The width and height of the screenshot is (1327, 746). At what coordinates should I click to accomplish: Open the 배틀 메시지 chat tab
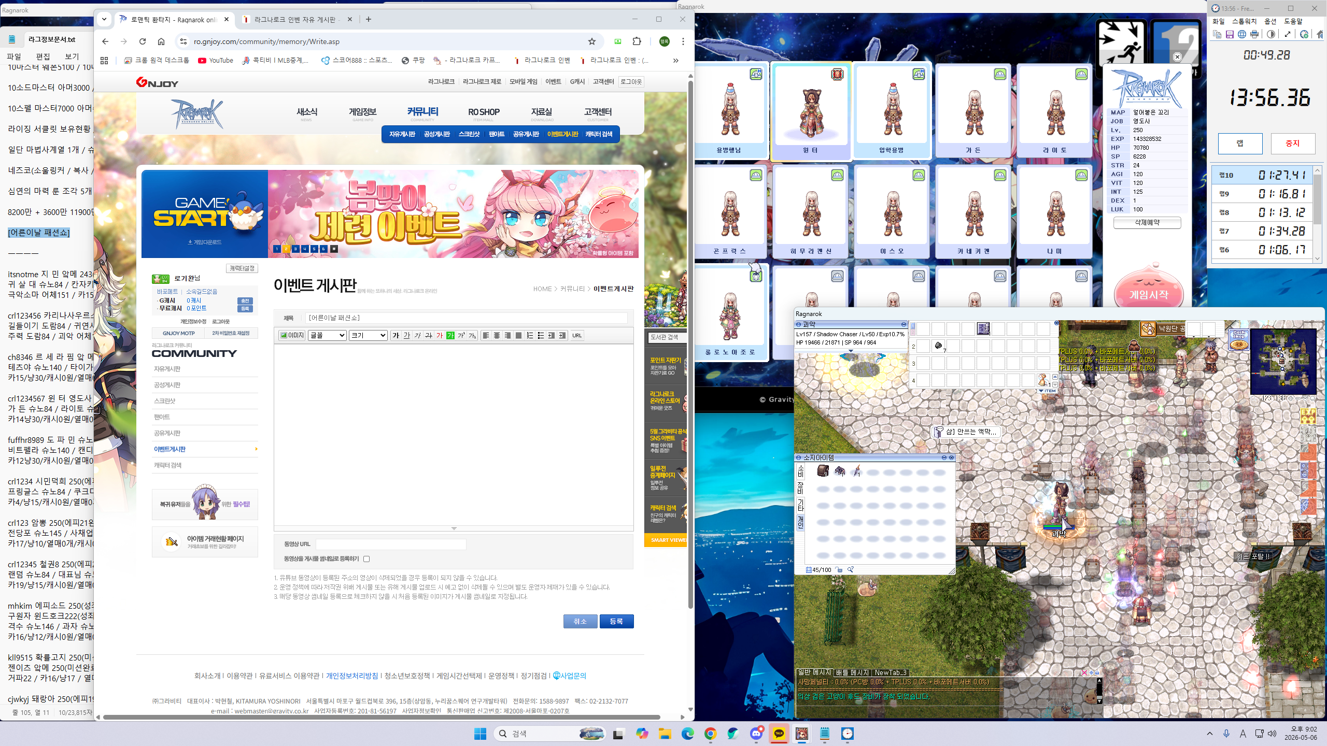click(x=852, y=672)
